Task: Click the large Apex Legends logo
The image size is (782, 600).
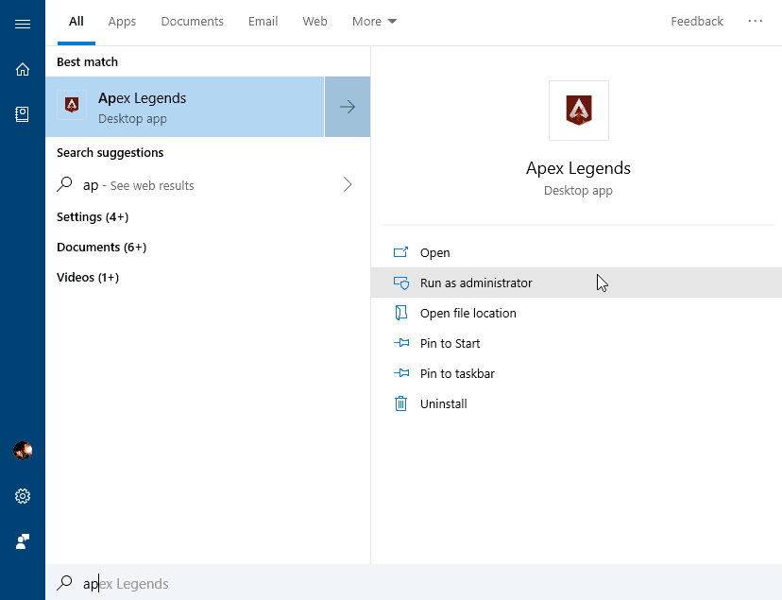Action: pyautogui.click(x=578, y=111)
